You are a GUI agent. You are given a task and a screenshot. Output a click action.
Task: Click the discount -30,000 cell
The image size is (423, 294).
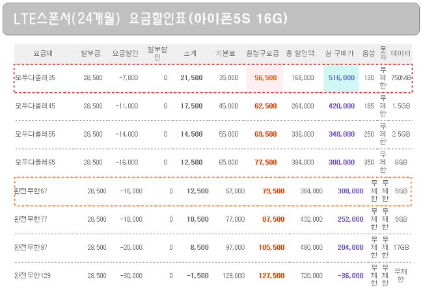coord(131,275)
